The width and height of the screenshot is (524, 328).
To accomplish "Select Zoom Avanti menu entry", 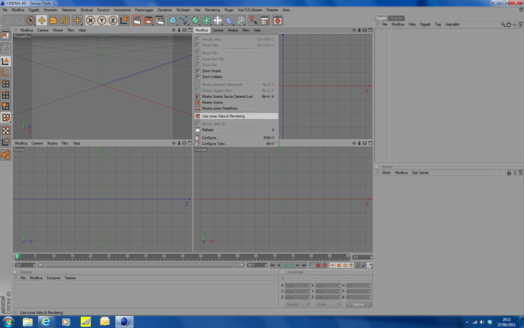I will pos(236,71).
